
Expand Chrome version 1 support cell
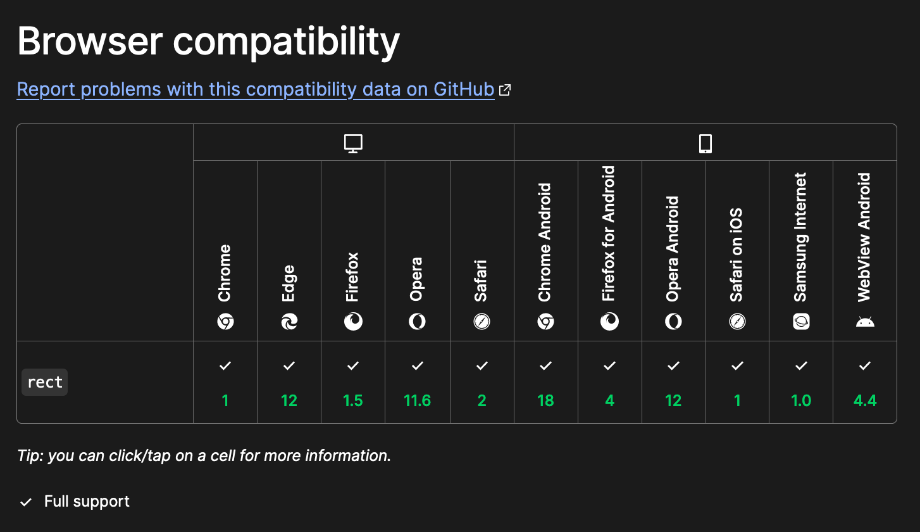(225, 383)
